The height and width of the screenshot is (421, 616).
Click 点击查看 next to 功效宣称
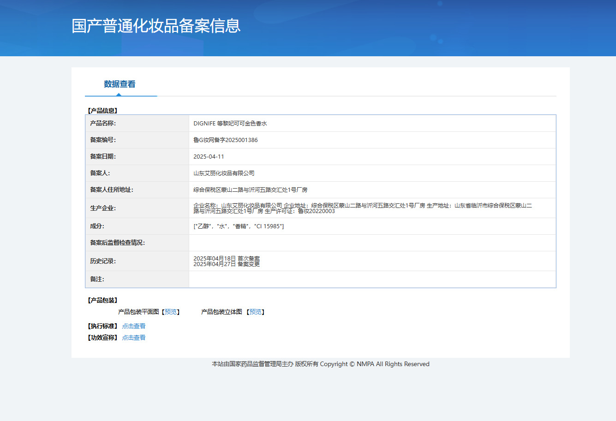tap(134, 338)
